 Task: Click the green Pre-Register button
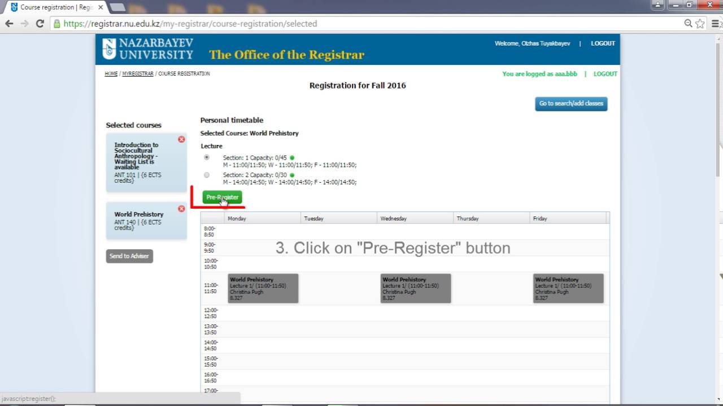222,197
